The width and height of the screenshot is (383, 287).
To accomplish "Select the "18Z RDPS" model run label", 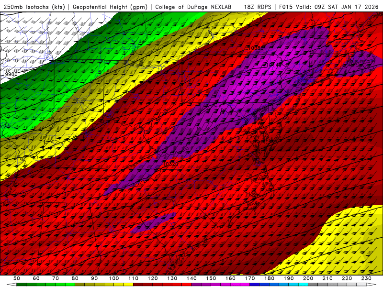I will pos(258,7).
